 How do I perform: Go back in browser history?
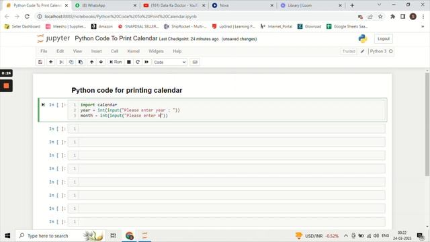click(7, 16)
